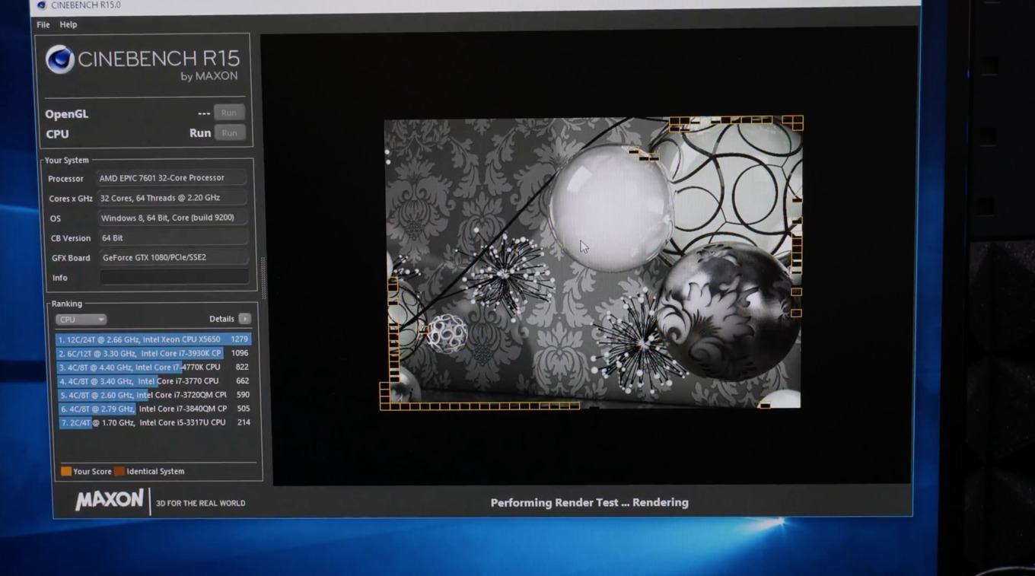The height and width of the screenshot is (576, 1035).
Task: Click the Identical System legend swatch
Action: point(119,471)
